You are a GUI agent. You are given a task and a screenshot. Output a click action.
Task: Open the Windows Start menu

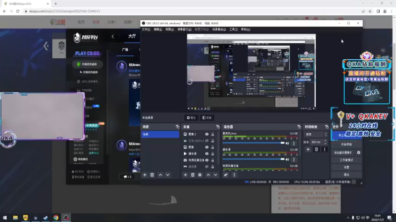pyautogui.click(x=5, y=218)
